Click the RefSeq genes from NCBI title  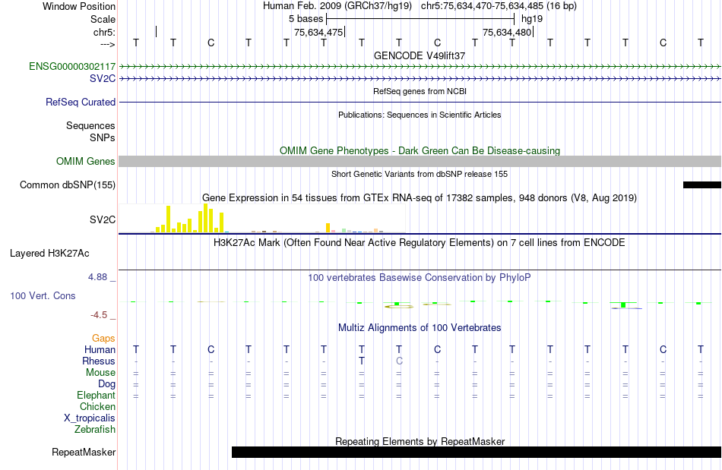tap(420, 91)
